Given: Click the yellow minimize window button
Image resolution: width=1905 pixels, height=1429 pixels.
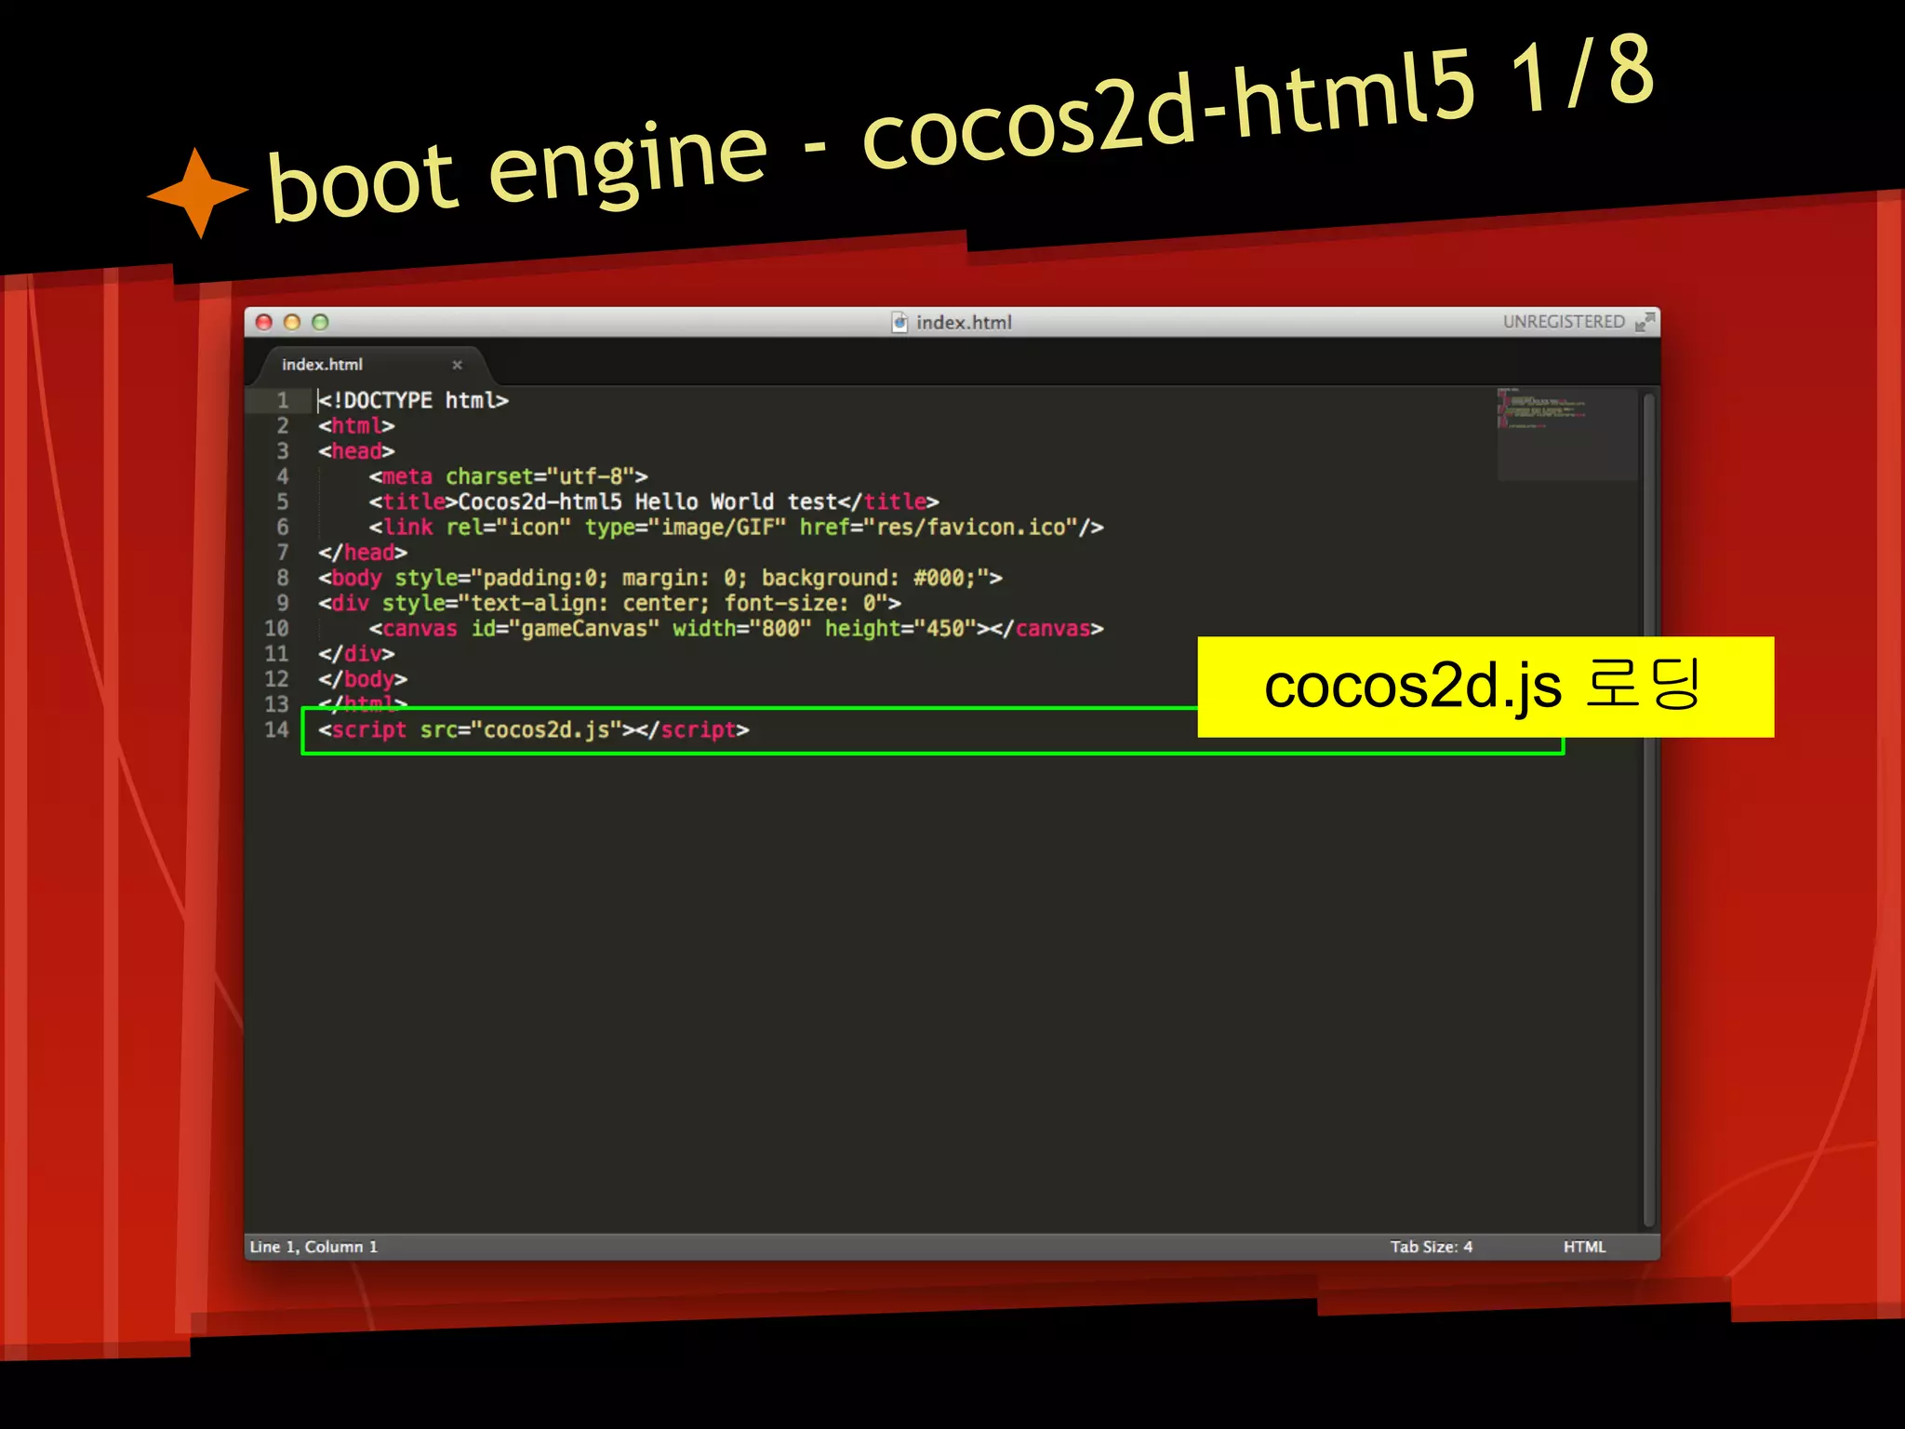Looking at the screenshot, I should tap(292, 322).
